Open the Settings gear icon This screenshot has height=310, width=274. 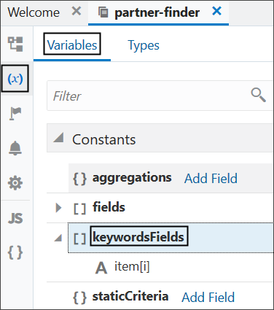[x=15, y=183]
